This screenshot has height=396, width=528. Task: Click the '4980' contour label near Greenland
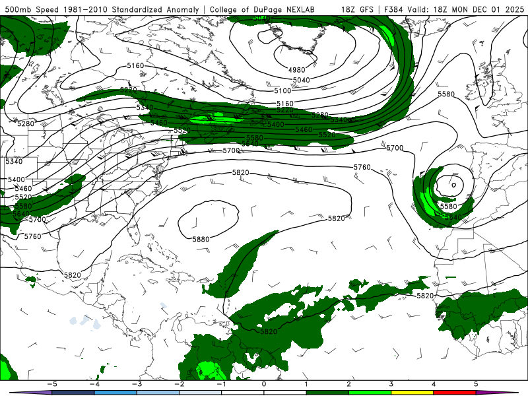[x=296, y=70]
